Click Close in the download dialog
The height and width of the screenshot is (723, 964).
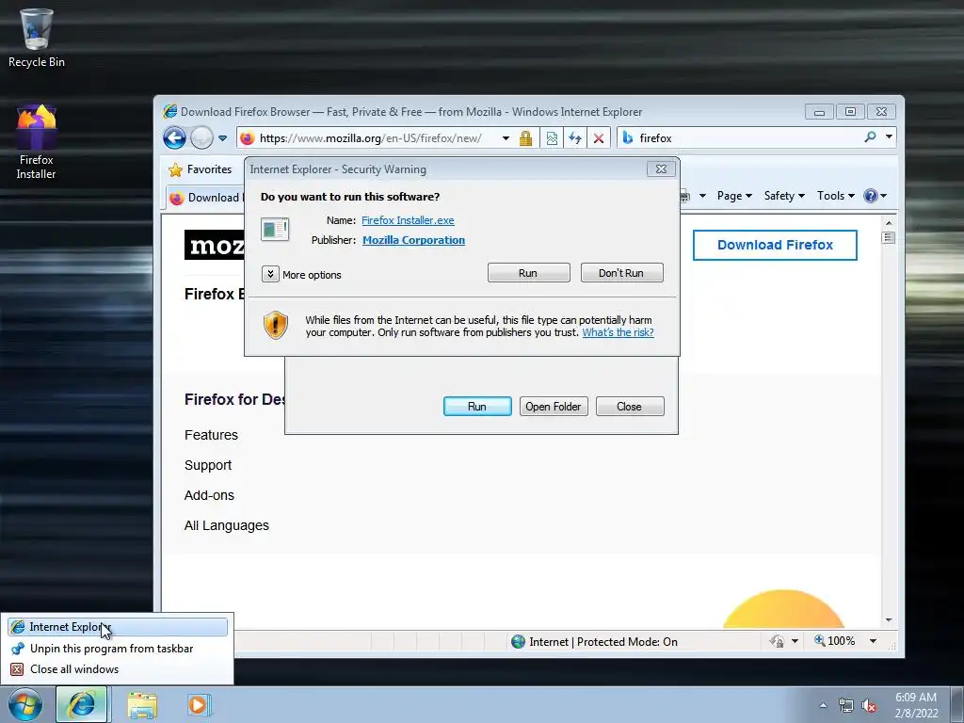[x=630, y=407]
